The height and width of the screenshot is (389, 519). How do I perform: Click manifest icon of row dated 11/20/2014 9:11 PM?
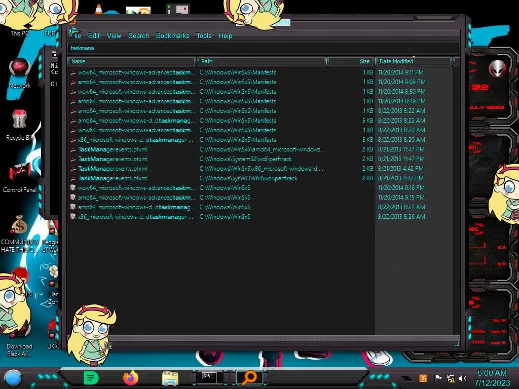click(73, 72)
